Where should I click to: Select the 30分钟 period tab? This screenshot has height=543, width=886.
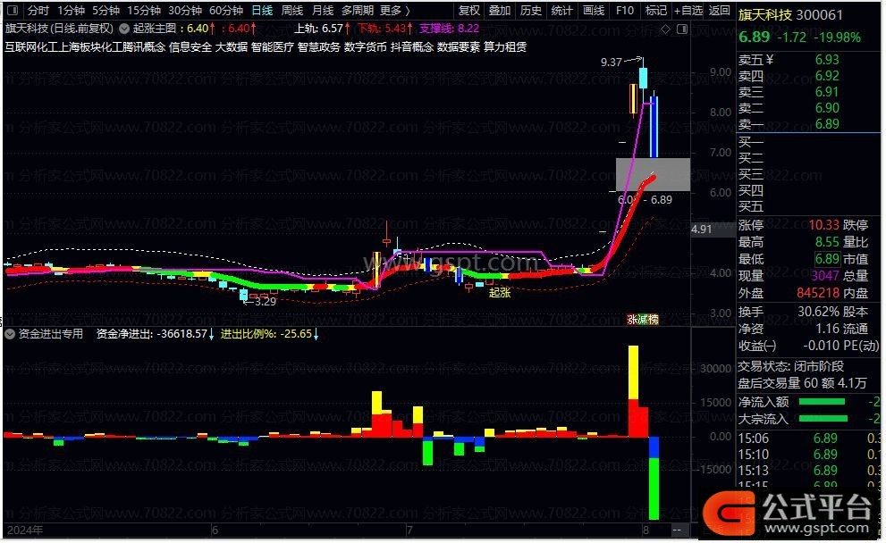pyautogui.click(x=185, y=10)
